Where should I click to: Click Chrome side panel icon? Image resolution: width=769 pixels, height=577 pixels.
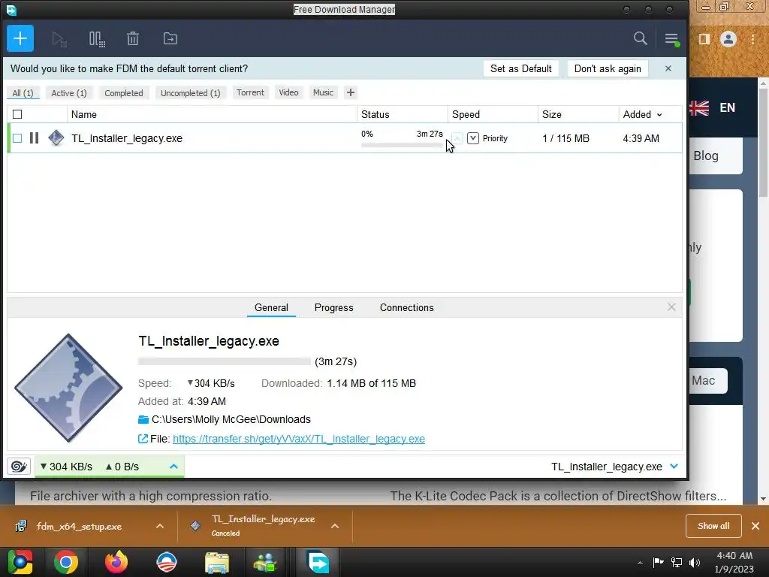coord(704,39)
